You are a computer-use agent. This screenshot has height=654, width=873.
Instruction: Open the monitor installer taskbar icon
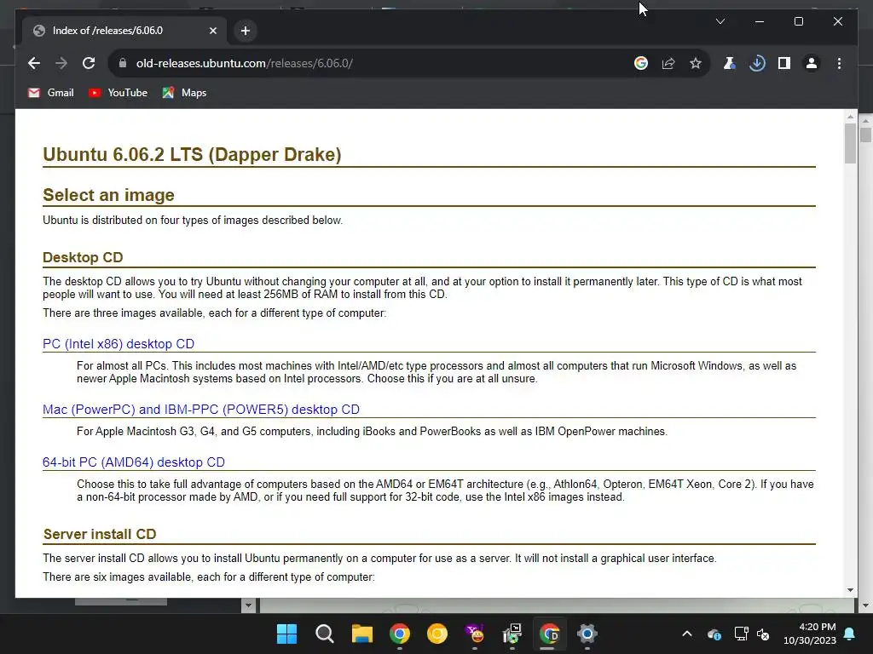coord(512,634)
